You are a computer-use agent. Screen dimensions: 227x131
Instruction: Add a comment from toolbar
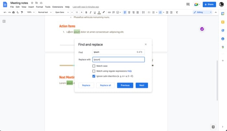coord(113,12)
